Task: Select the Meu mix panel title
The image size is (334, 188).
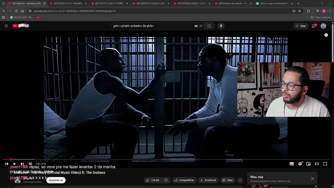Action: 257,177
